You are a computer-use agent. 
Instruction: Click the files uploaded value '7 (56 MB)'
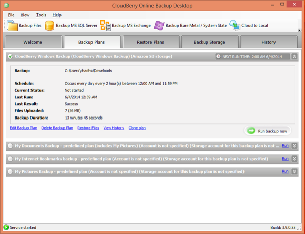73,111
